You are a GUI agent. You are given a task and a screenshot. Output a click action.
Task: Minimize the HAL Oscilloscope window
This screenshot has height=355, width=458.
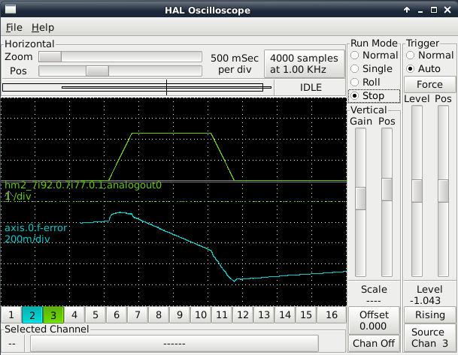click(420, 11)
